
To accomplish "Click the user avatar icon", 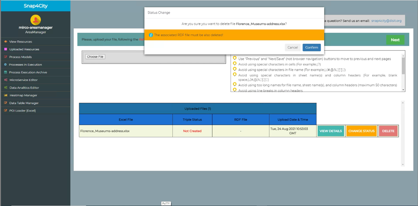I will point(36,19).
